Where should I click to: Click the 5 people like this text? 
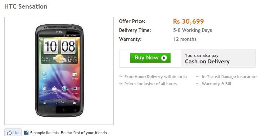69,133
